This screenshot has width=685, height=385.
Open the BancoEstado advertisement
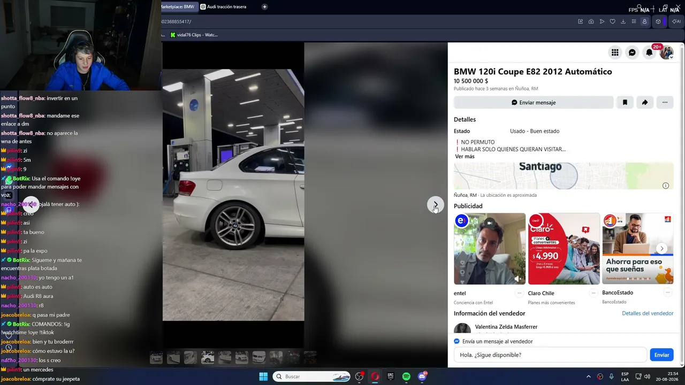pyautogui.click(x=637, y=249)
